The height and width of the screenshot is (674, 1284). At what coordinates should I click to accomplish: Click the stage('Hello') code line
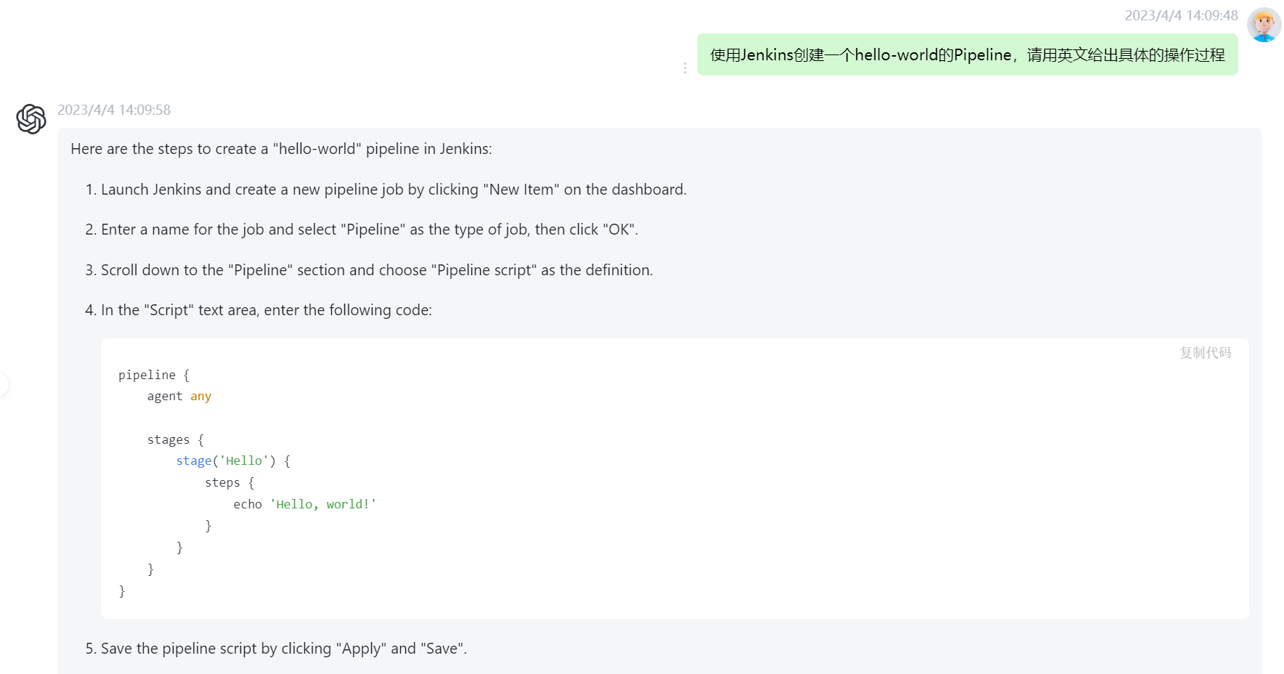pos(233,460)
